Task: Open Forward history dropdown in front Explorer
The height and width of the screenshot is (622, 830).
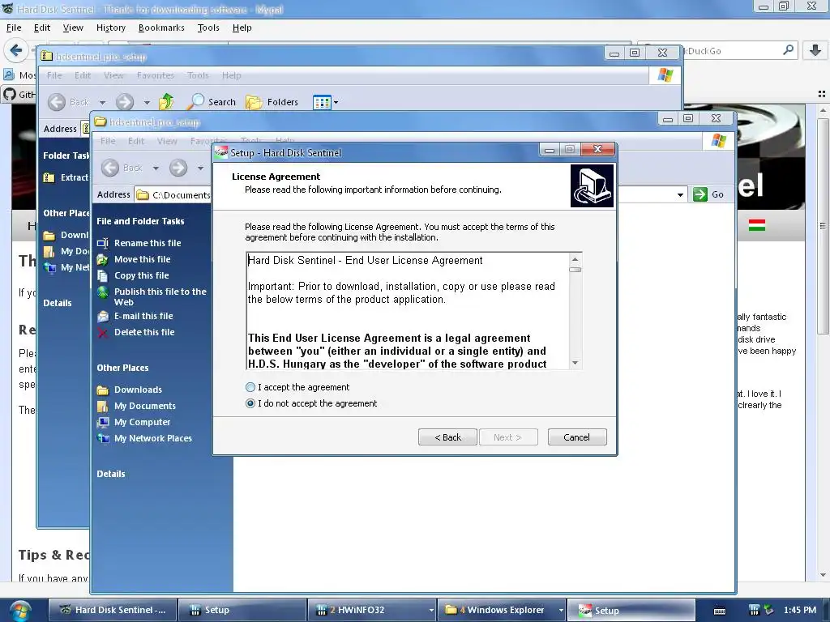Action: click(201, 168)
